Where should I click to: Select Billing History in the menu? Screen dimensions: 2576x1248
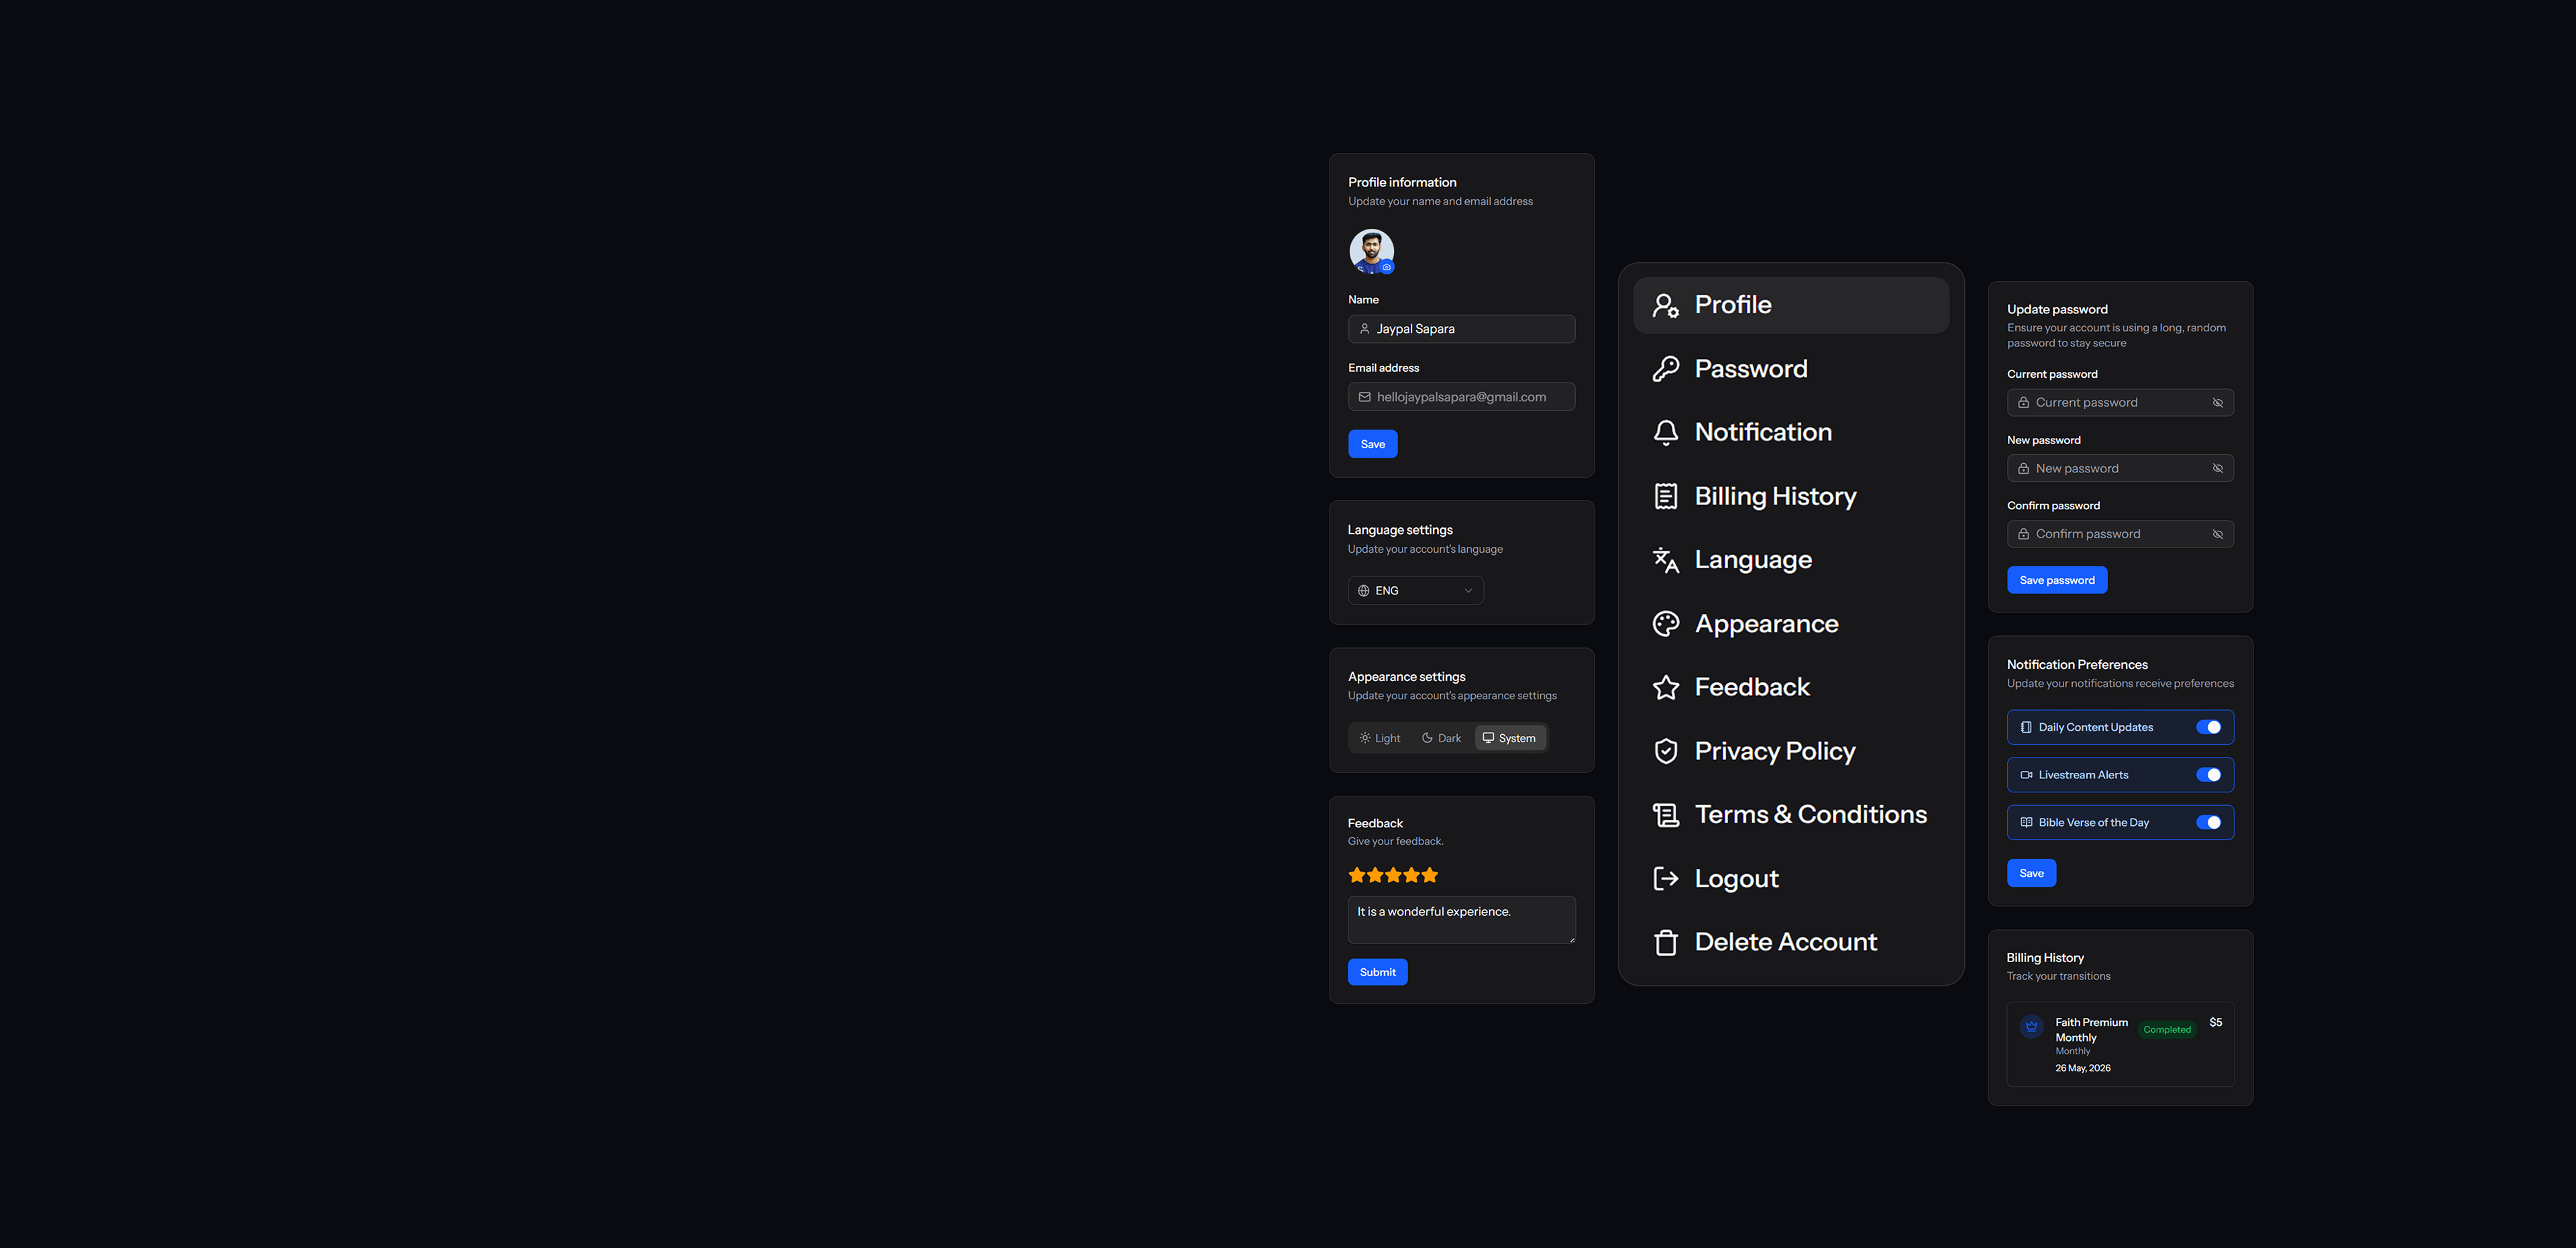[1791, 496]
